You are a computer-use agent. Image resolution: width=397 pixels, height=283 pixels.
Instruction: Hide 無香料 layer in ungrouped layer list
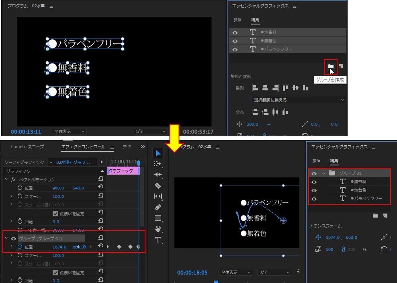pos(235,33)
